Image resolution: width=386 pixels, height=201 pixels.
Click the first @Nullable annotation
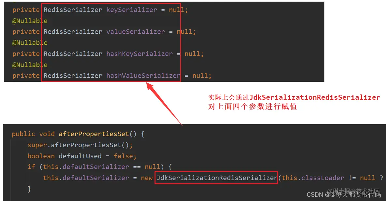click(30, 21)
